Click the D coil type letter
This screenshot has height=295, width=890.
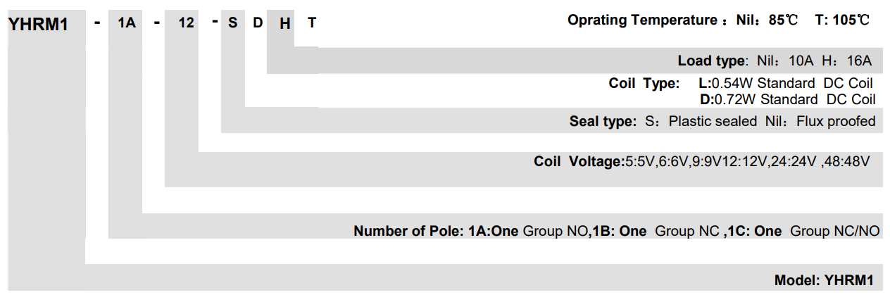pyautogui.click(x=258, y=23)
